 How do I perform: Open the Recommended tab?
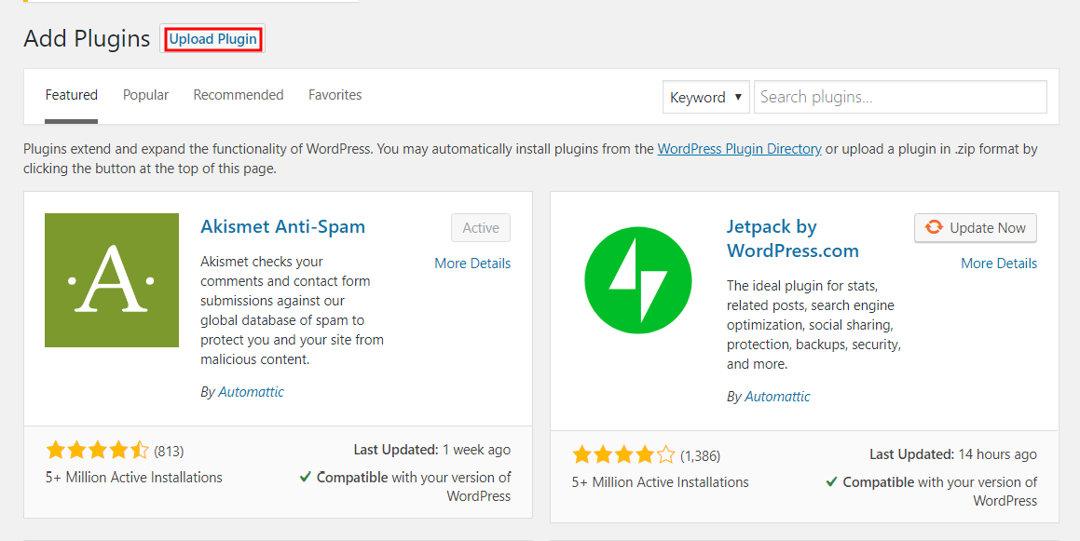point(239,95)
